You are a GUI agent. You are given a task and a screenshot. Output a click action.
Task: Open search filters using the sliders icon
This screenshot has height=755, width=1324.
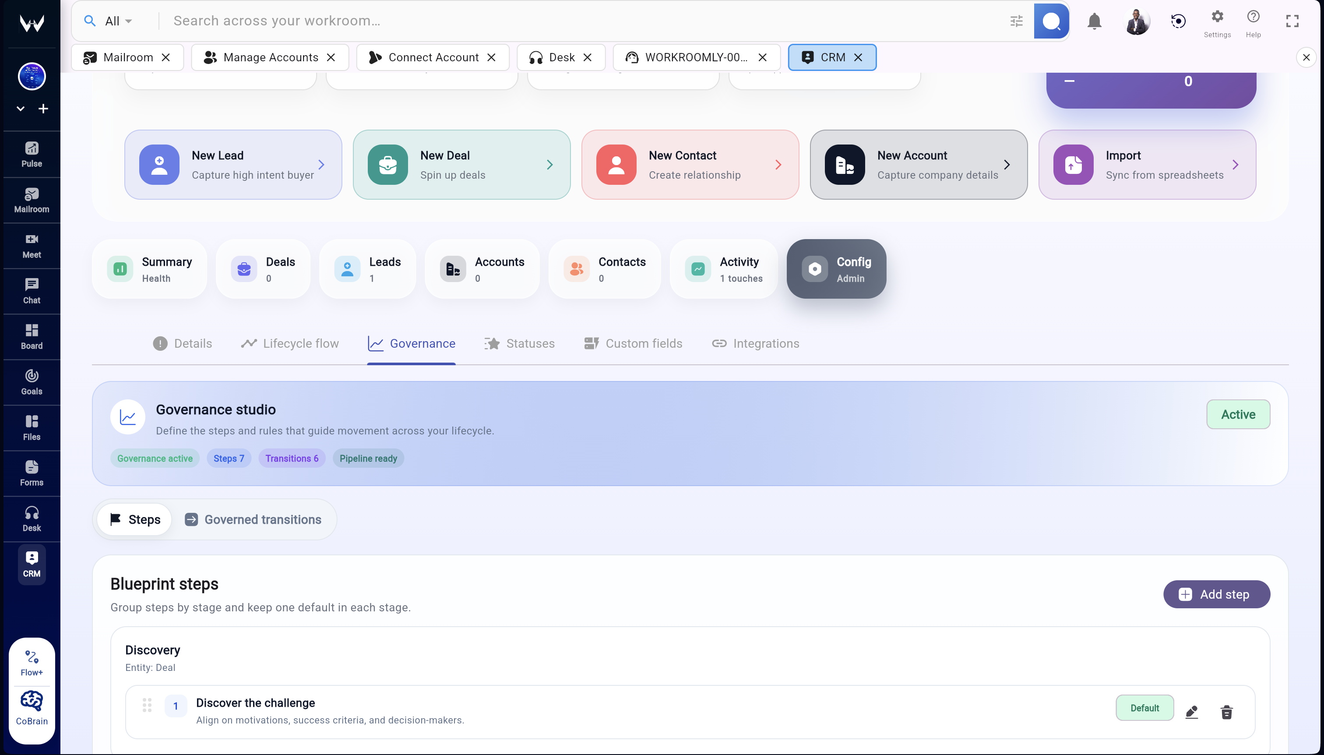tap(1016, 21)
